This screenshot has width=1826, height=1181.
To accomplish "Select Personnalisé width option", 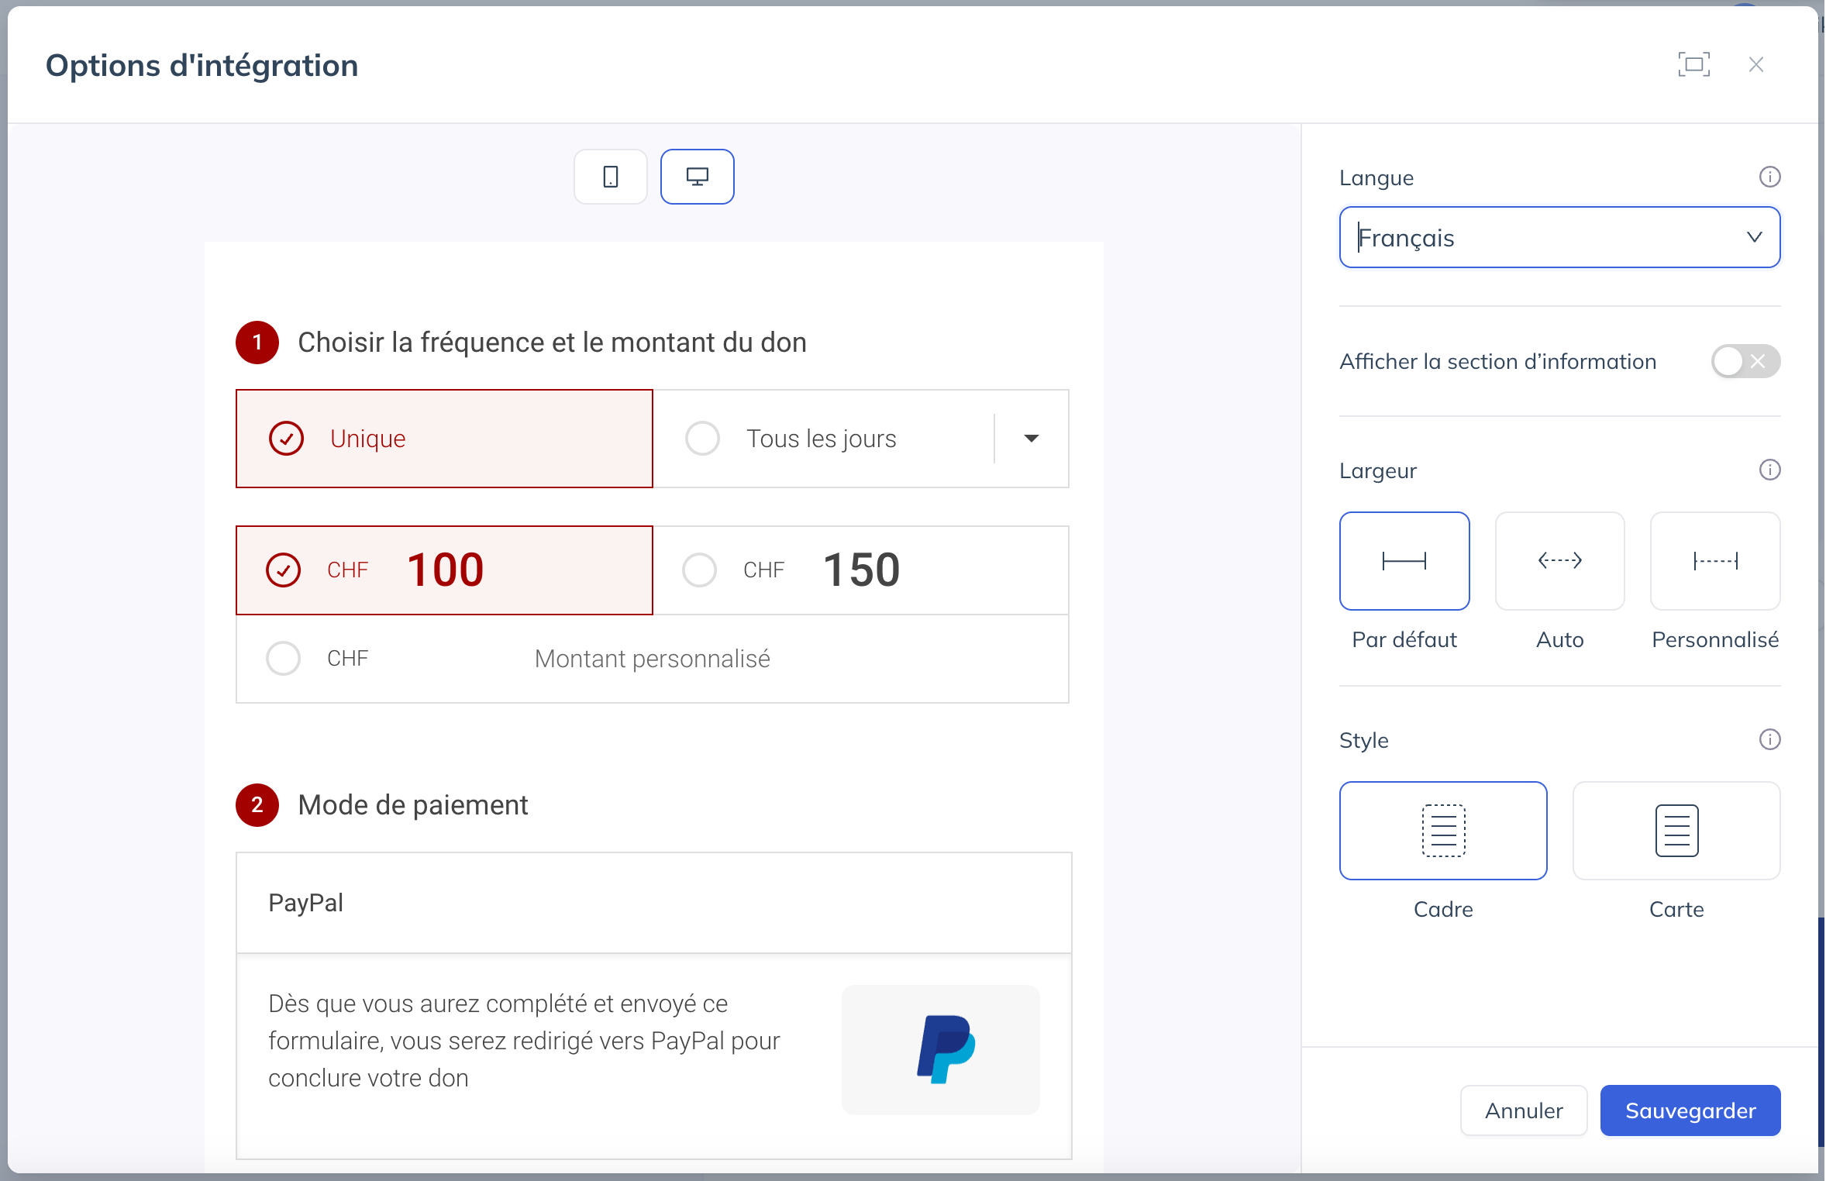I will click(x=1715, y=560).
